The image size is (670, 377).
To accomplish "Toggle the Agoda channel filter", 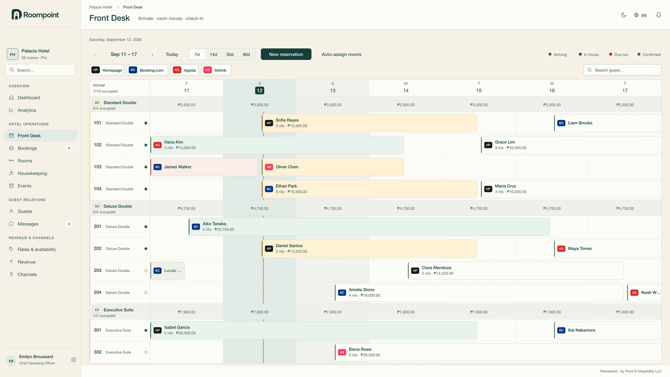I will pyautogui.click(x=185, y=70).
